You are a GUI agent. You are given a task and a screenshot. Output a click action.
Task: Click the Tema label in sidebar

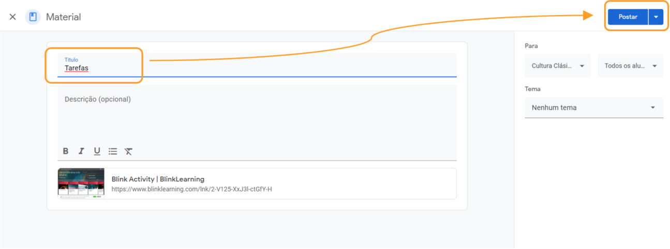[532, 89]
